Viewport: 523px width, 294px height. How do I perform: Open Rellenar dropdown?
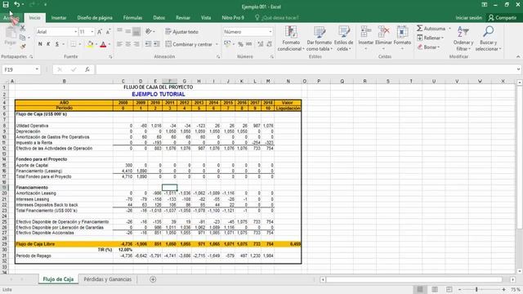431,38
